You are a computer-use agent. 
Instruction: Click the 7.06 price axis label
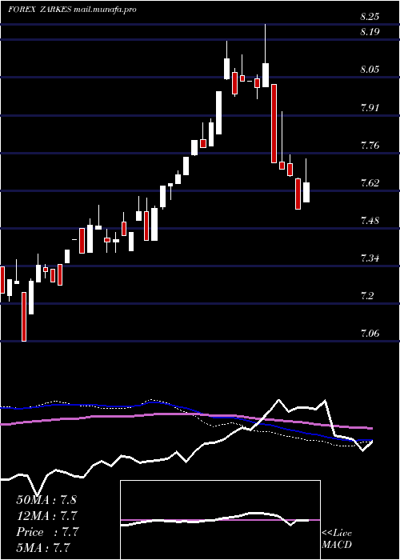(370, 334)
